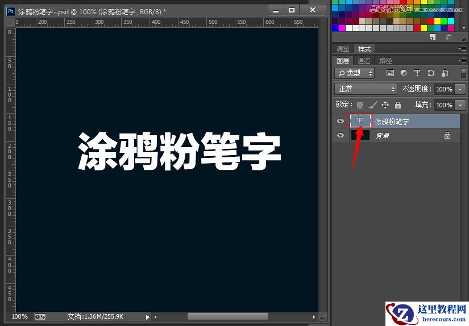Click the 背景 layer dark thumbnail
469x326 pixels.
360,135
